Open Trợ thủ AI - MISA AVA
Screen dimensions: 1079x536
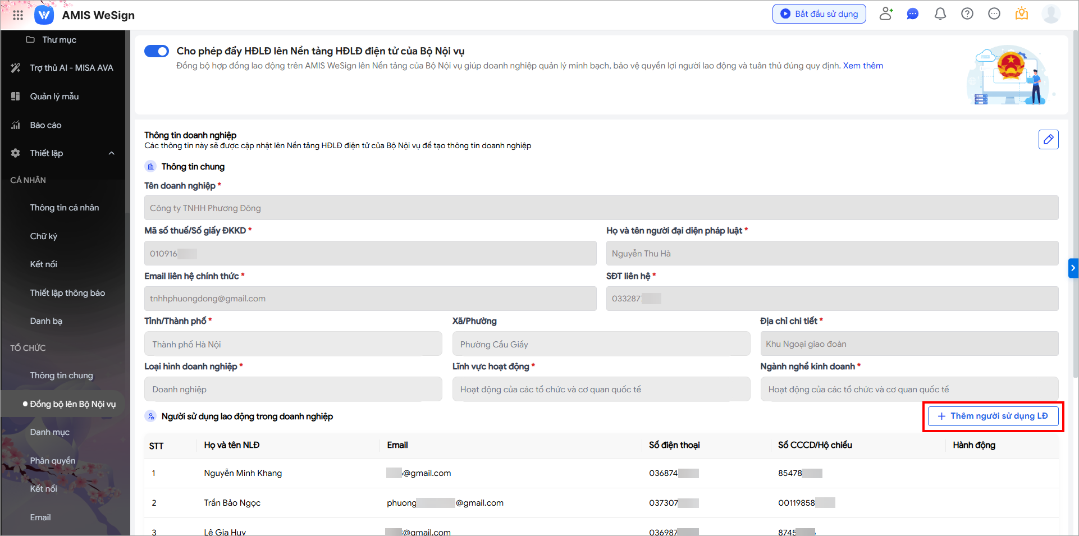pos(71,68)
